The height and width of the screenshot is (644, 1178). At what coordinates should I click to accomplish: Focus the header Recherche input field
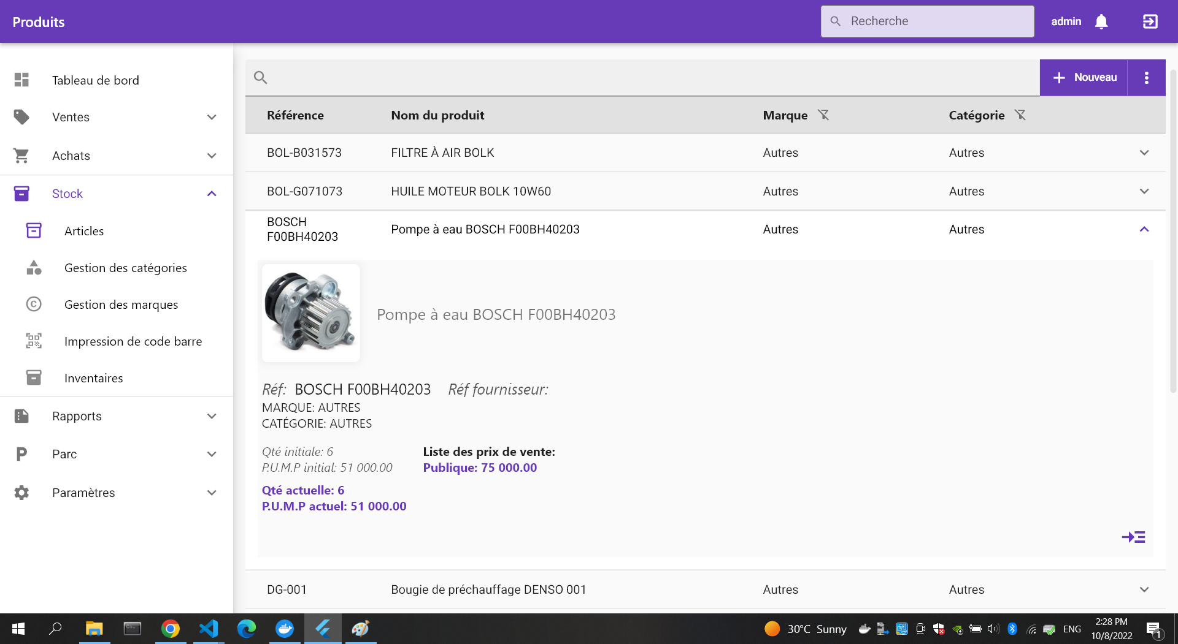click(928, 21)
